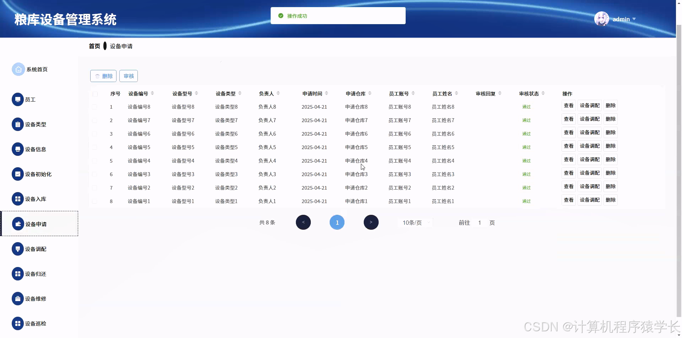Click the page jump number input field
Image resolution: width=682 pixels, height=338 pixels.
(480, 223)
